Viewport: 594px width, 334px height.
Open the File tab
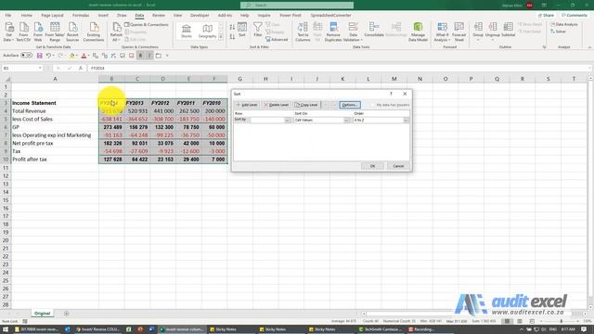pos(8,15)
